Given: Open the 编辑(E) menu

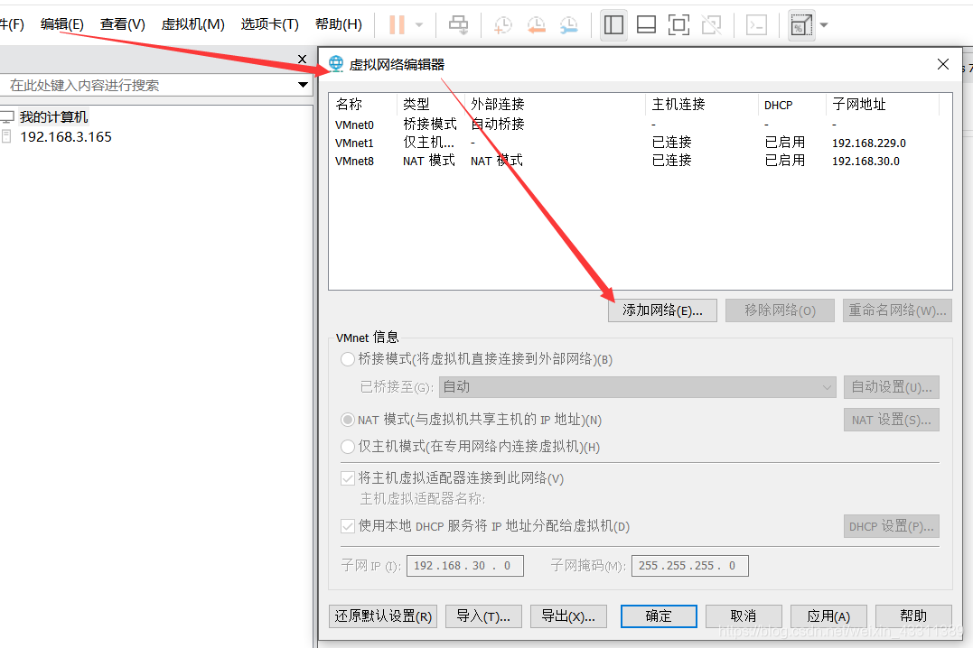Looking at the screenshot, I should (x=62, y=24).
